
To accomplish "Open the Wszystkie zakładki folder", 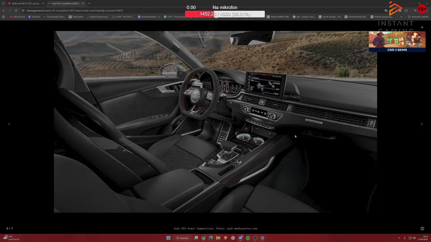I will tap(418, 16).
